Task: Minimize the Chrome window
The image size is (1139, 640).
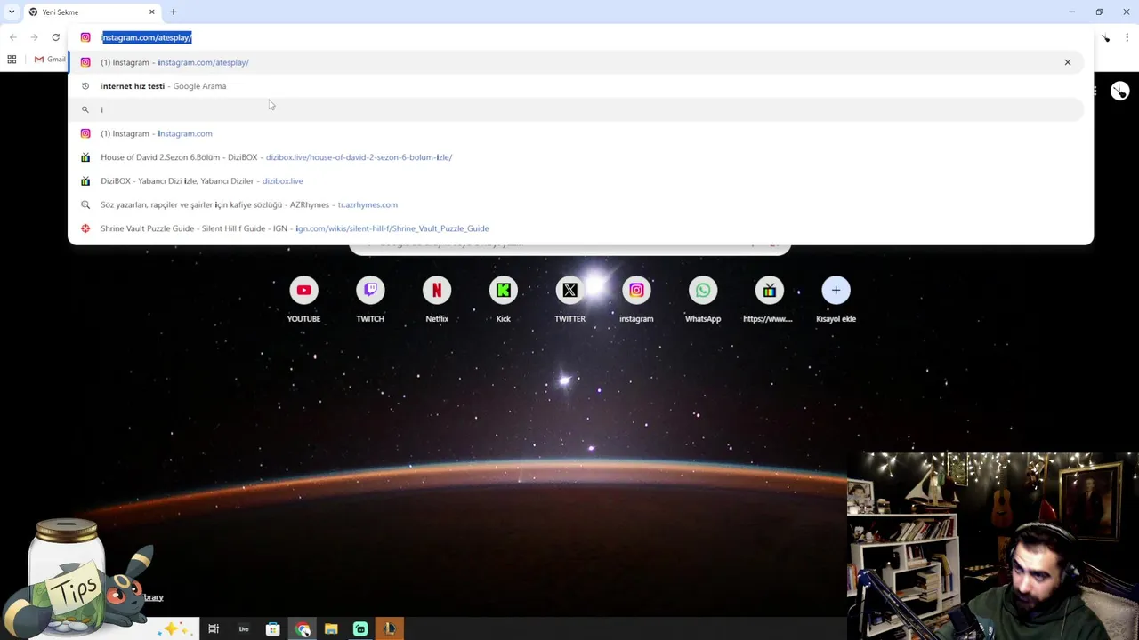Action: coord(1071,12)
